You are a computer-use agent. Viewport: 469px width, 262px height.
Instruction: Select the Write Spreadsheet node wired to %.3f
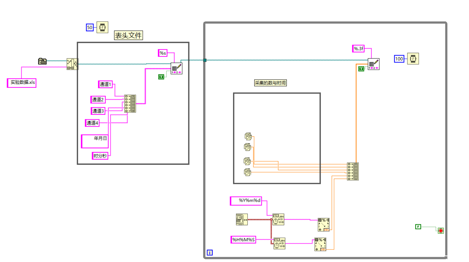click(x=374, y=64)
